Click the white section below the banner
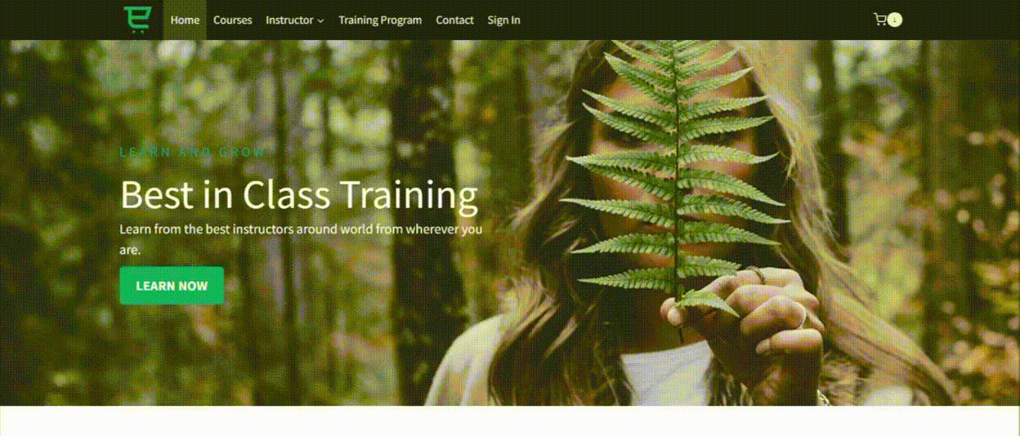Image resolution: width=1020 pixels, height=436 pixels. coord(510,420)
